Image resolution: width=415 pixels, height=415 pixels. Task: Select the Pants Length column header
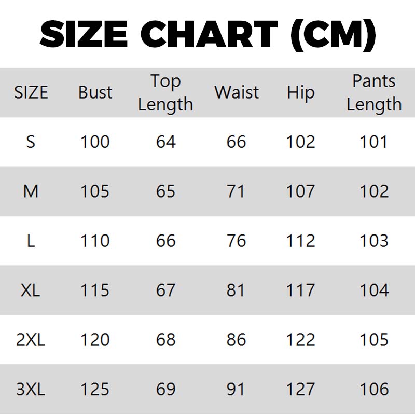(374, 93)
